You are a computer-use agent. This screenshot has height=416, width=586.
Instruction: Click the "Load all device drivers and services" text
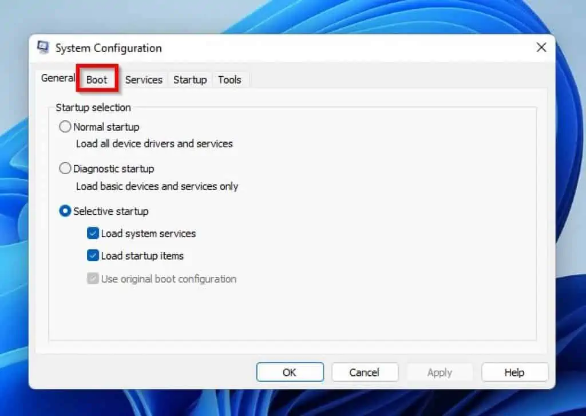coord(155,144)
